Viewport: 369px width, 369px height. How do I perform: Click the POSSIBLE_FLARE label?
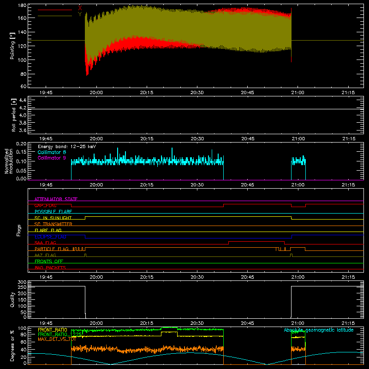(x=53, y=212)
